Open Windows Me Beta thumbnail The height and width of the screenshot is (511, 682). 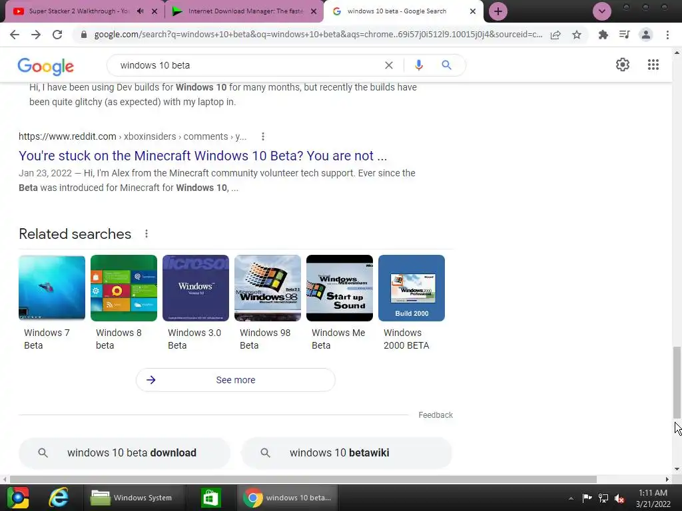point(340,288)
